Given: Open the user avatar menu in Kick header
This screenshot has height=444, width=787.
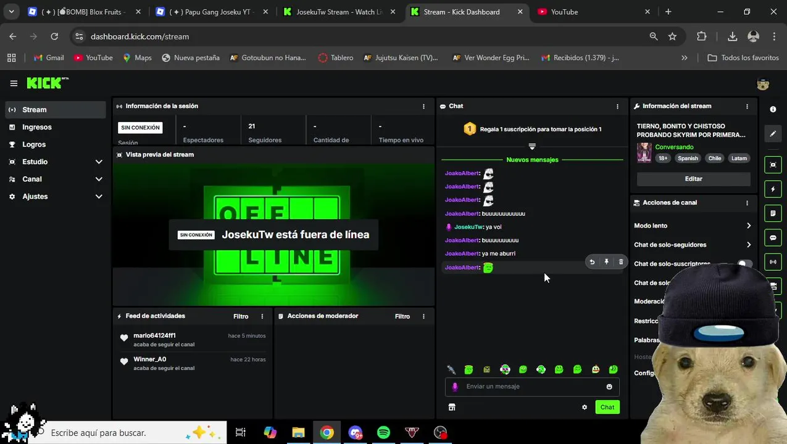Looking at the screenshot, I should coord(762,84).
